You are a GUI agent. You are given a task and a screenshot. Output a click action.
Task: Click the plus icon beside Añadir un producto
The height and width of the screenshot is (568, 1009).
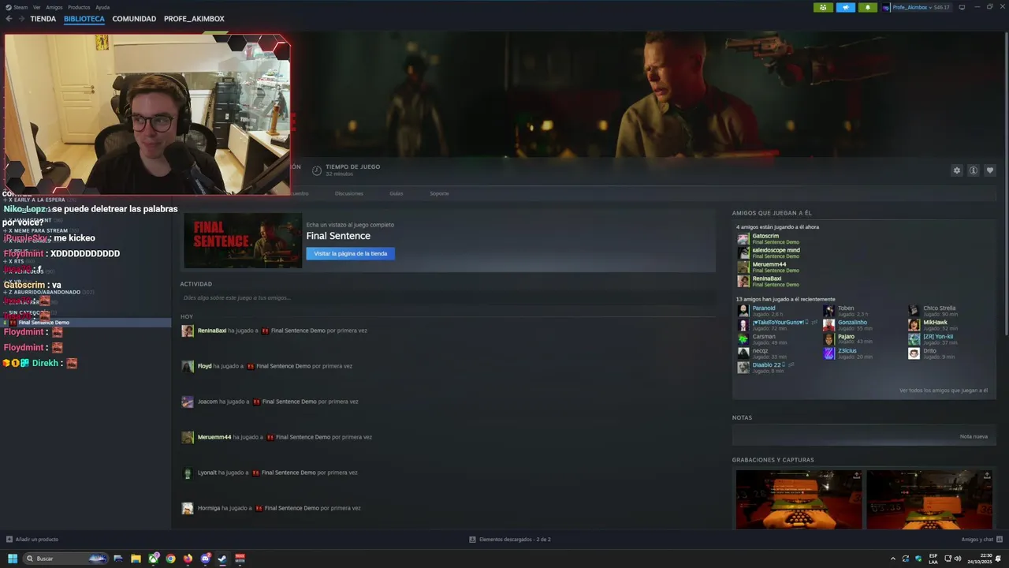coord(9,540)
